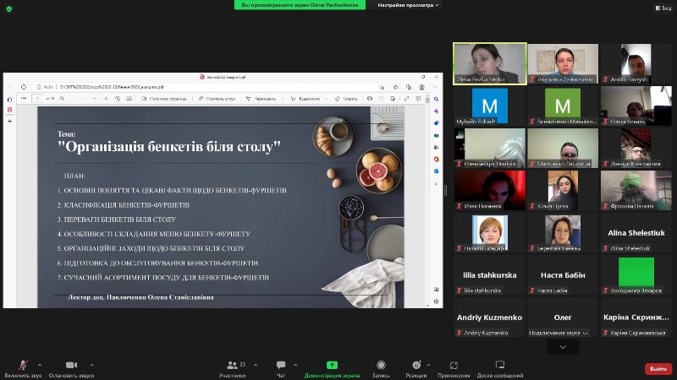Expand video options arrow
Image resolution: width=677 pixels, height=380 pixels.
point(91,365)
